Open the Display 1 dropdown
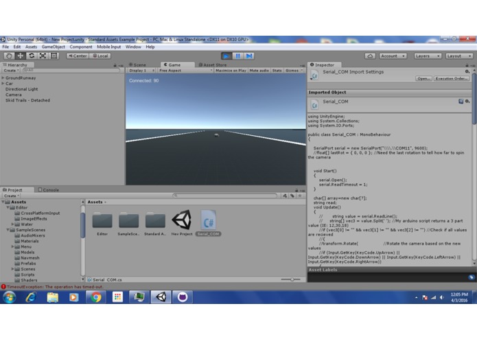Viewport: 477px width, 339px height. (x=141, y=71)
